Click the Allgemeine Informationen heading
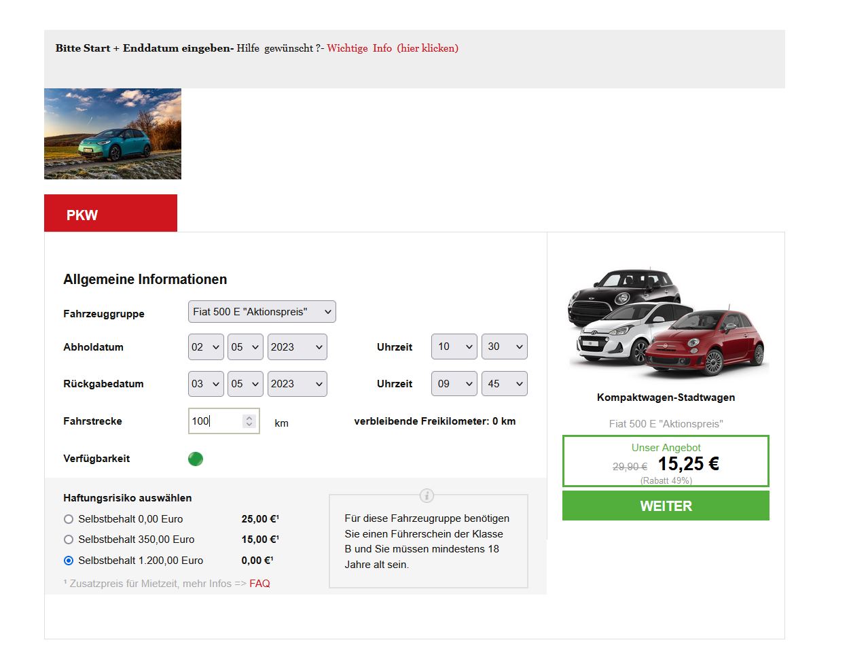Screen dimensions: 868x672 coord(145,279)
